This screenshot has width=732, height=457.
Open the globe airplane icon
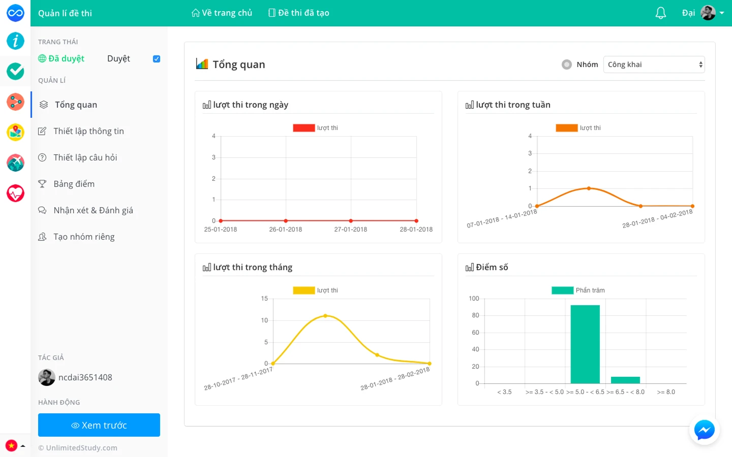pos(15,162)
